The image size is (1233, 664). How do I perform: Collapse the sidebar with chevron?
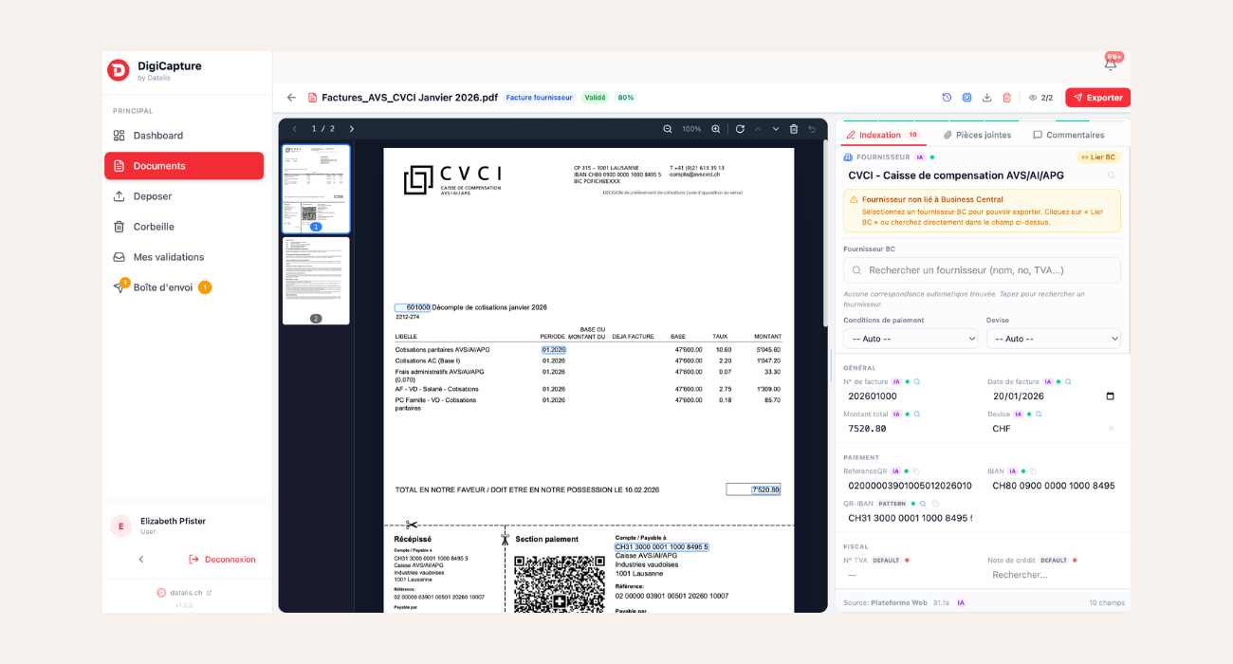(141, 560)
